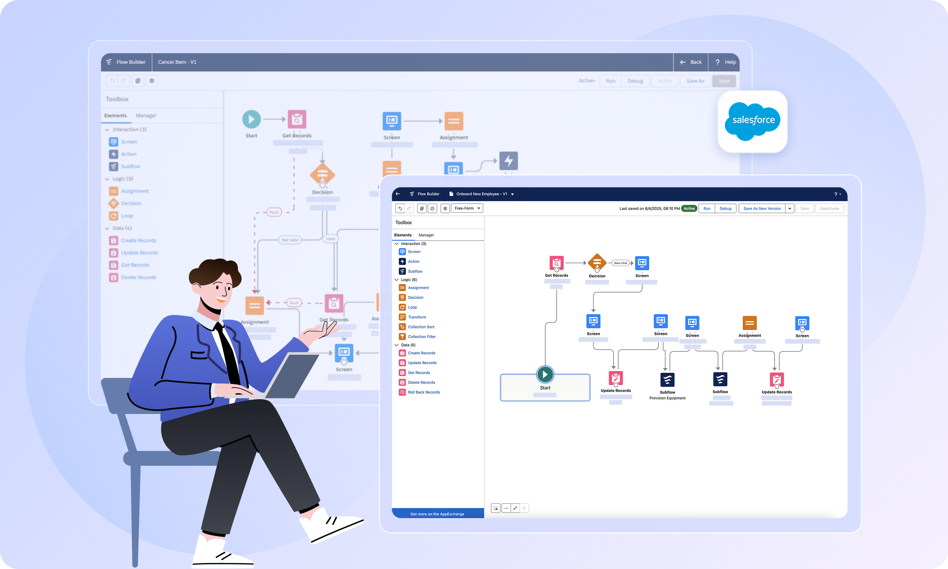The width and height of the screenshot is (948, 569).
Task: Click the undo arrow in toolbar
Action: [400, 209]
